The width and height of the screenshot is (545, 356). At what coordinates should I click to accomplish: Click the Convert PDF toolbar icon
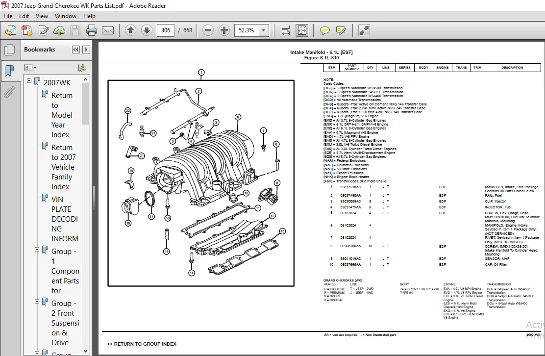pyautogui.click(x=27, y=30)
